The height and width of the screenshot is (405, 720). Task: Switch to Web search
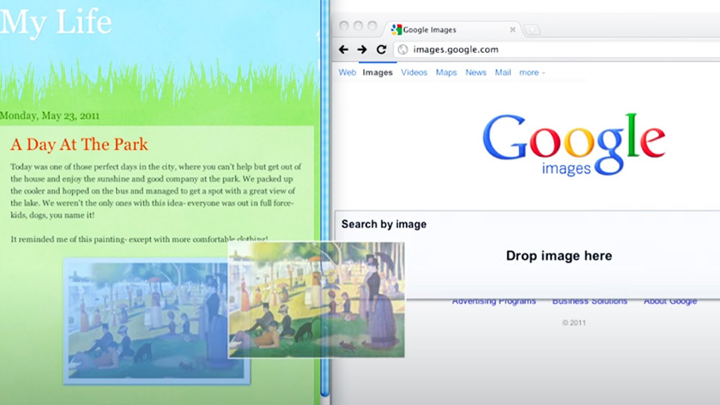pyautogui.click(x=347, y=73)
